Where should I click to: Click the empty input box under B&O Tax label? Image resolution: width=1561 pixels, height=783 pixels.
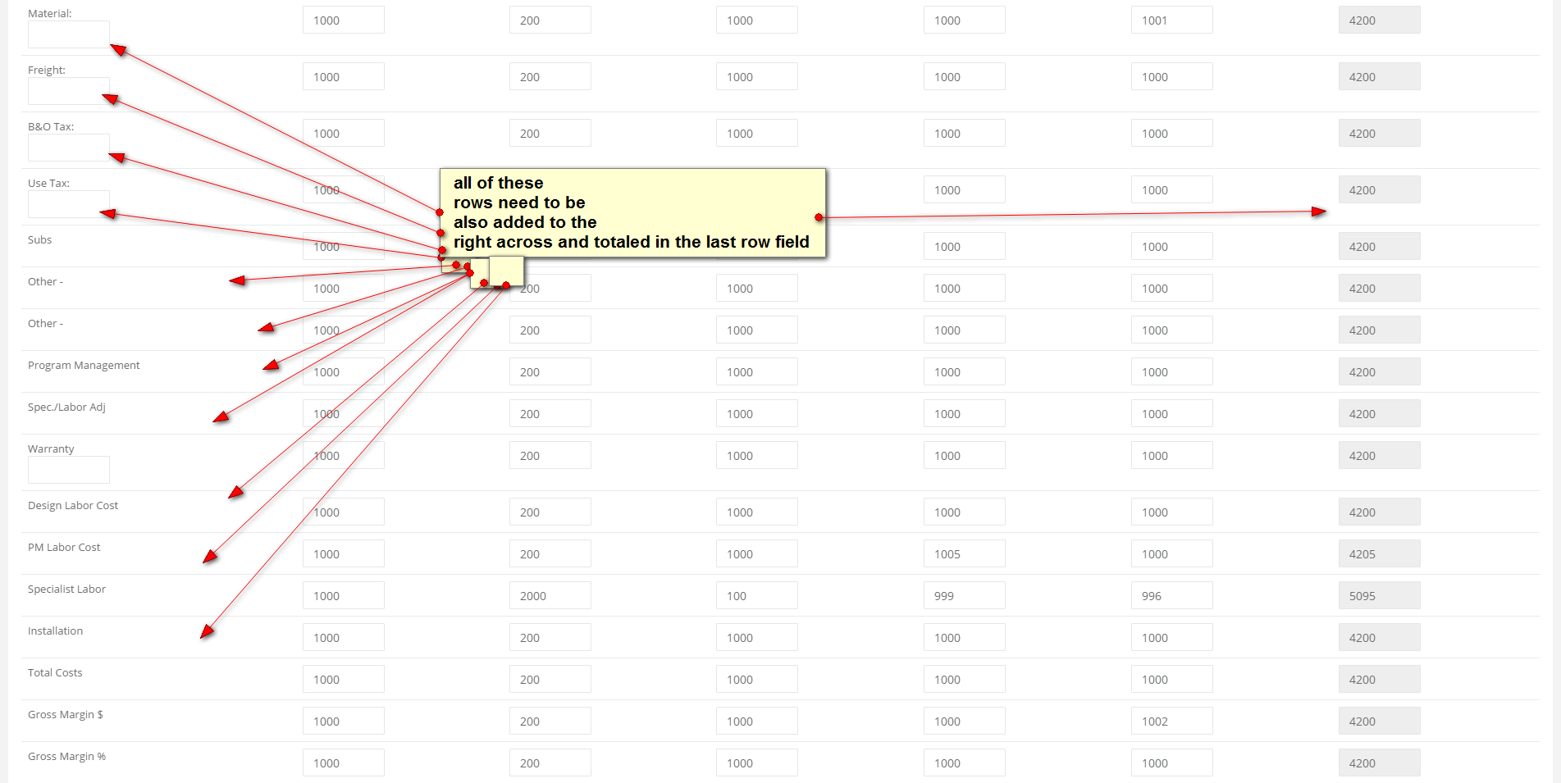pos(69,148)
